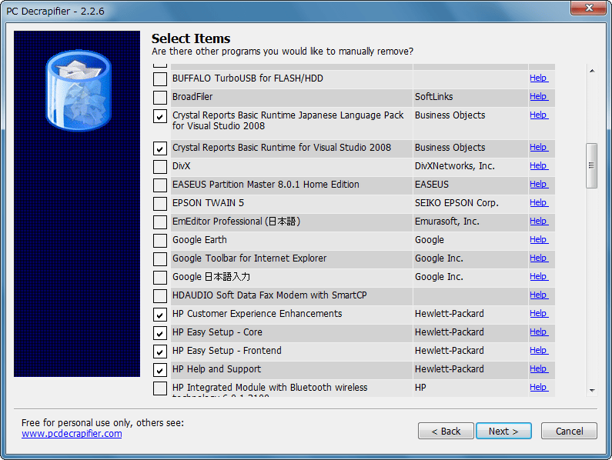Screen dimensions: 612x460
Task: Open Help for Crystal Reports Basic Runtime 2008
Action: point(539,148)
